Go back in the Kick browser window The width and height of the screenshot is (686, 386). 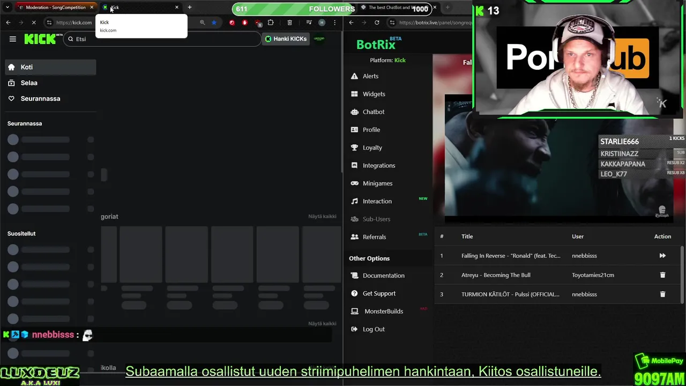coord(8,23)
